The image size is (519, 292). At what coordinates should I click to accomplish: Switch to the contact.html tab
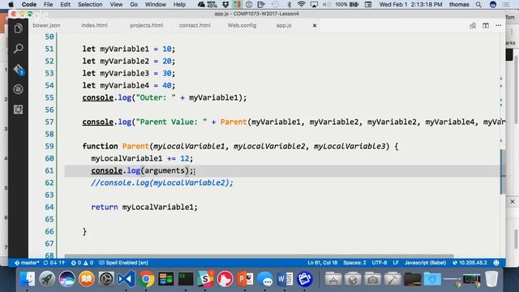(x=195, y=25)
